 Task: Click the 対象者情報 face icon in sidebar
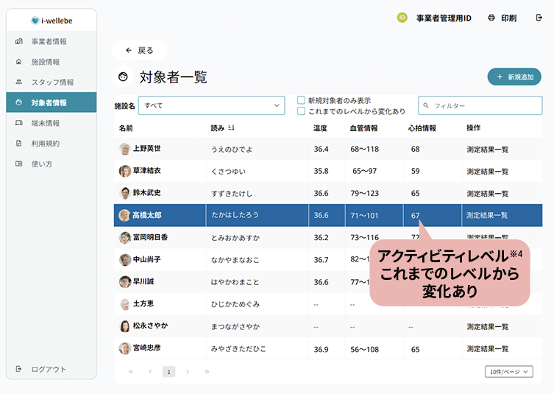(x=18, y=102)
